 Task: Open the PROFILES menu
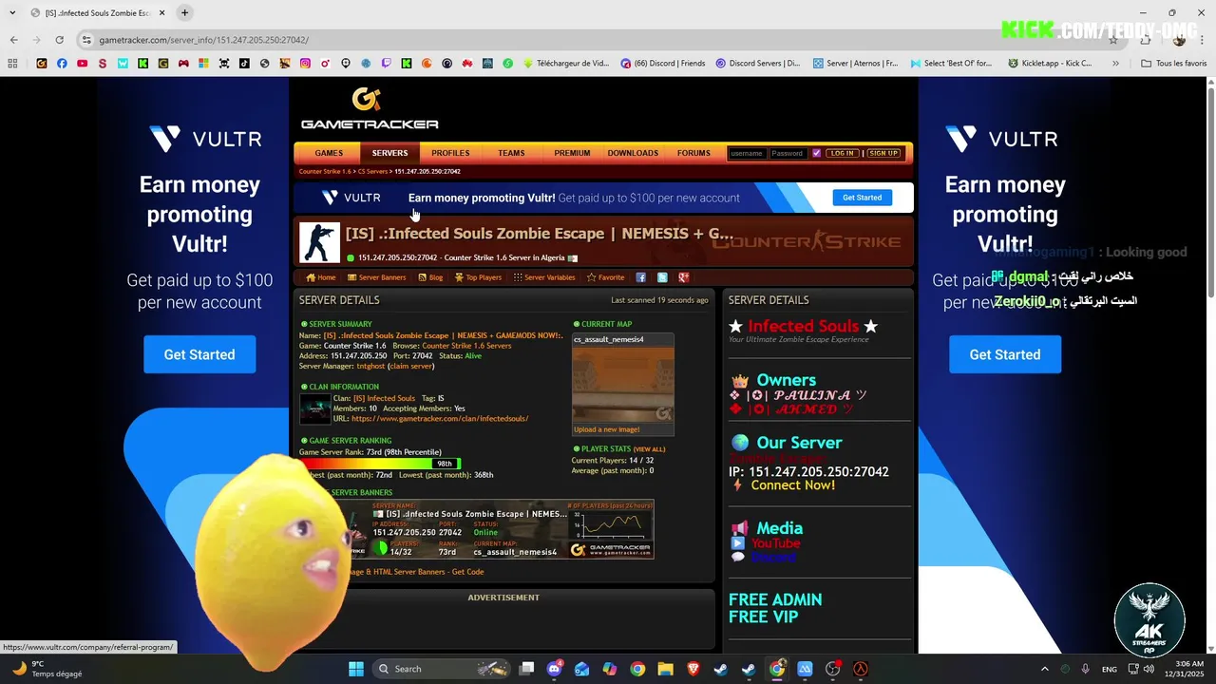coord(450,153)
